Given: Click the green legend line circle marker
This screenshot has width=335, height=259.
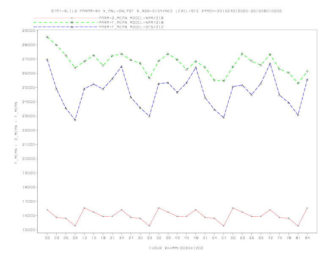Looking at the screenshot, I should tap(72, 22).
